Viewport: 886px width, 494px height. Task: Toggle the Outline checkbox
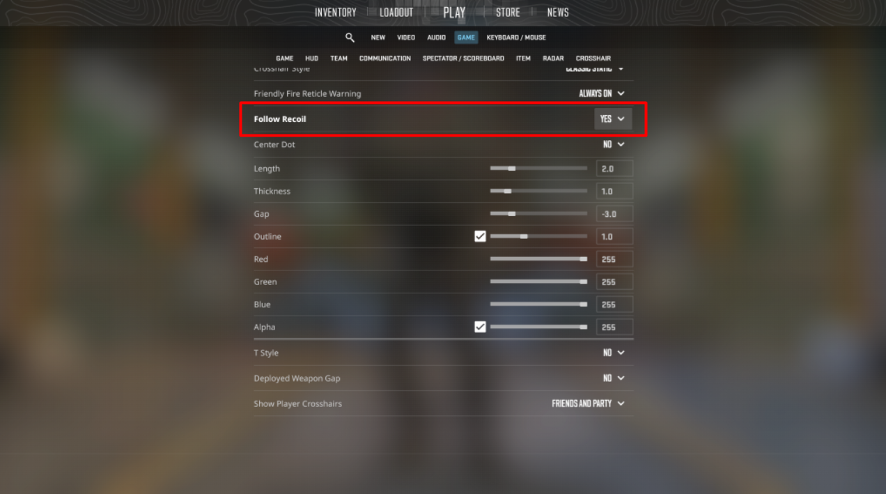click(x=480, y=236)
